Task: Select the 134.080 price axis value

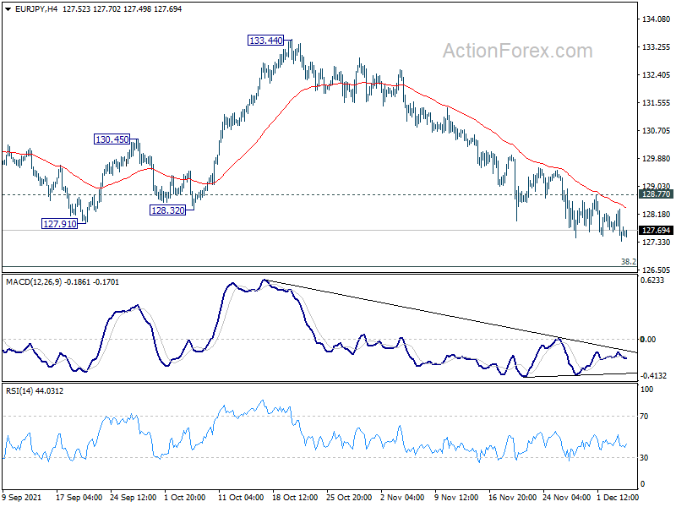Action: (x=656, y=19)
